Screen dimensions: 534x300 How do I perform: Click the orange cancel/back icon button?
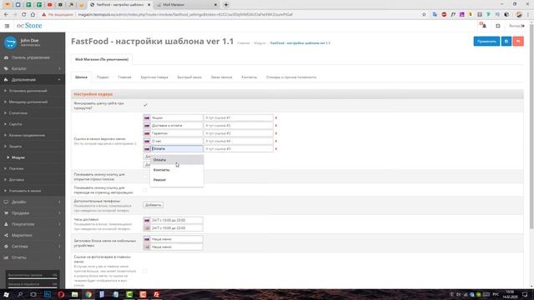coord(518,41)
